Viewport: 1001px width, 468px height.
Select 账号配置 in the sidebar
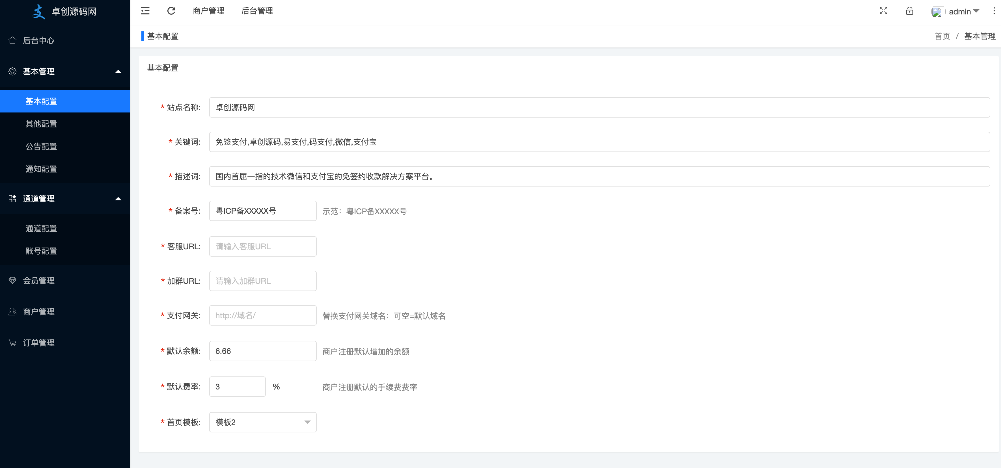coord(65,251)
